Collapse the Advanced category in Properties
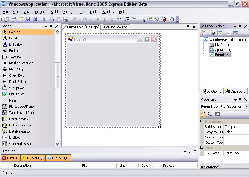 coord(202,121)
